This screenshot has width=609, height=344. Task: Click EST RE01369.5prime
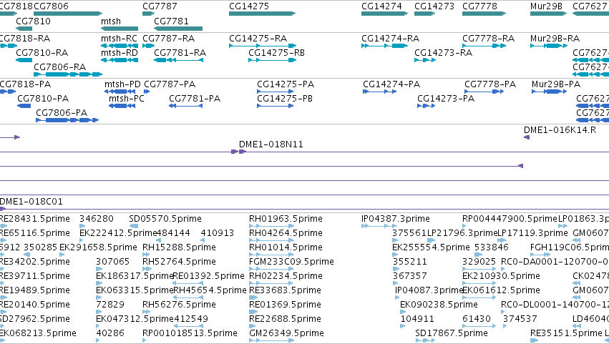tap(253, 311)
